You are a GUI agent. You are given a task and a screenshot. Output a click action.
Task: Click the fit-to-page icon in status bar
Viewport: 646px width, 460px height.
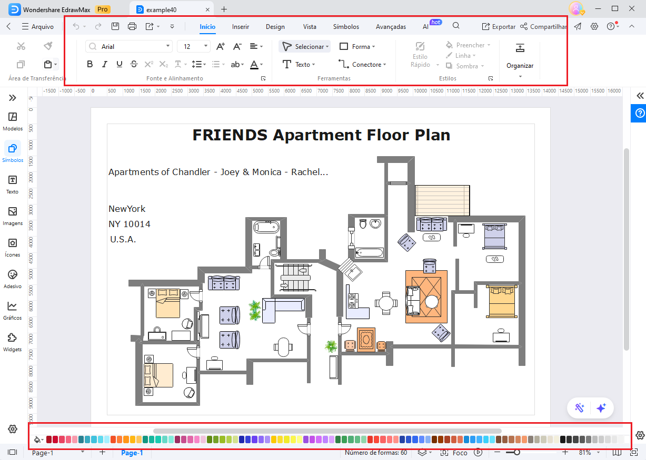[x=634, y=452]
